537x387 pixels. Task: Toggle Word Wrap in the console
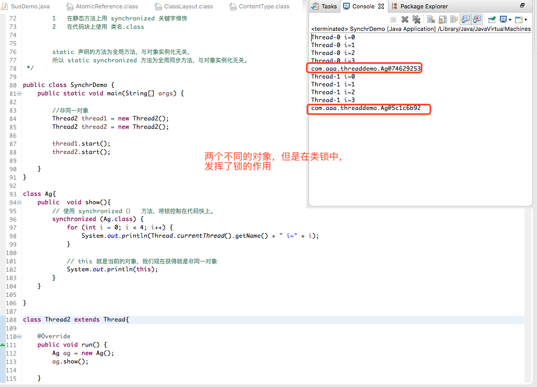point(454,19)
